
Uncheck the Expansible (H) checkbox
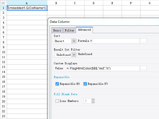[57, 84]
